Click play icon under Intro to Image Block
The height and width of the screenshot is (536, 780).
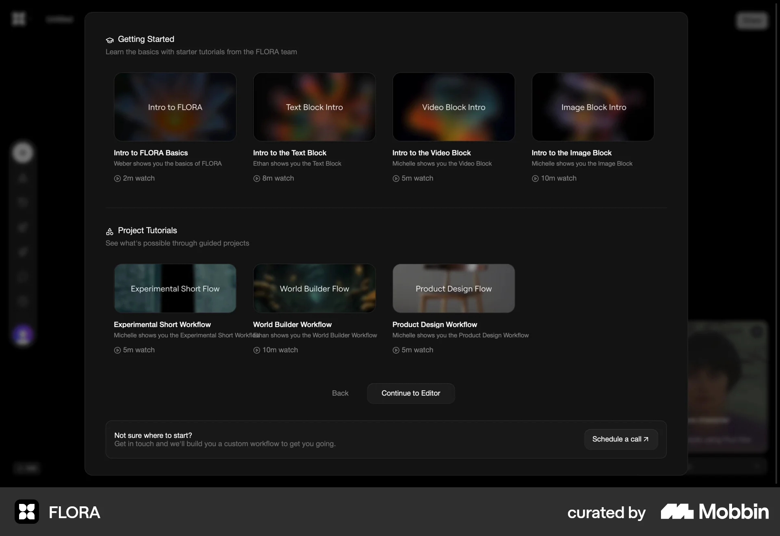(535, 179)
